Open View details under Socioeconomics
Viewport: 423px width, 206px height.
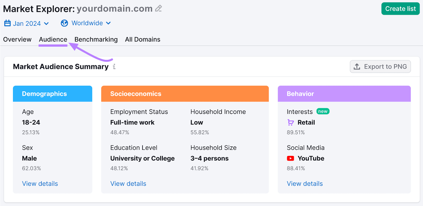click(128, 184)
